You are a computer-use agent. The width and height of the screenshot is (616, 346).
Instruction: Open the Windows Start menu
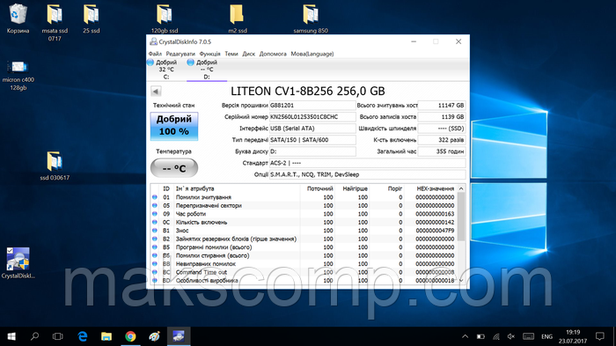(x=11, y=336)
